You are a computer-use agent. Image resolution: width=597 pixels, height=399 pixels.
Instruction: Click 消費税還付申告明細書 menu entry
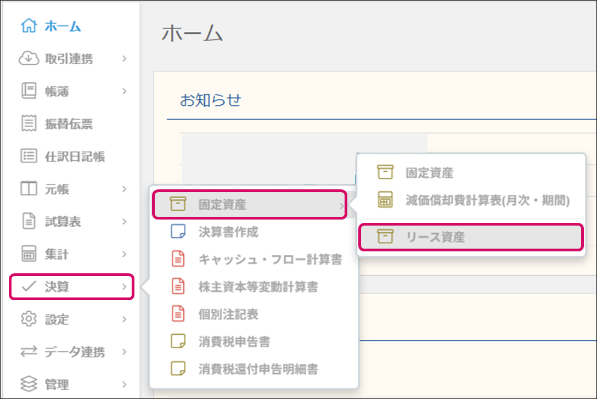tap(258, 368)
